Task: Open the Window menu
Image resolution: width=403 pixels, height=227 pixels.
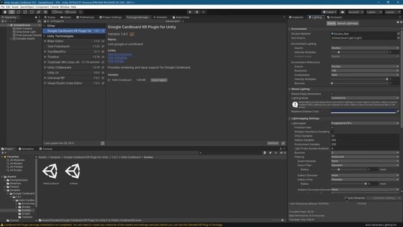Action: coord(64,7)
